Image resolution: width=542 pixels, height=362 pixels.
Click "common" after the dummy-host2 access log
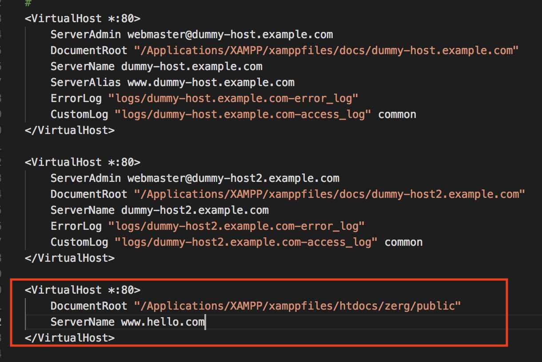pos(403,242)
